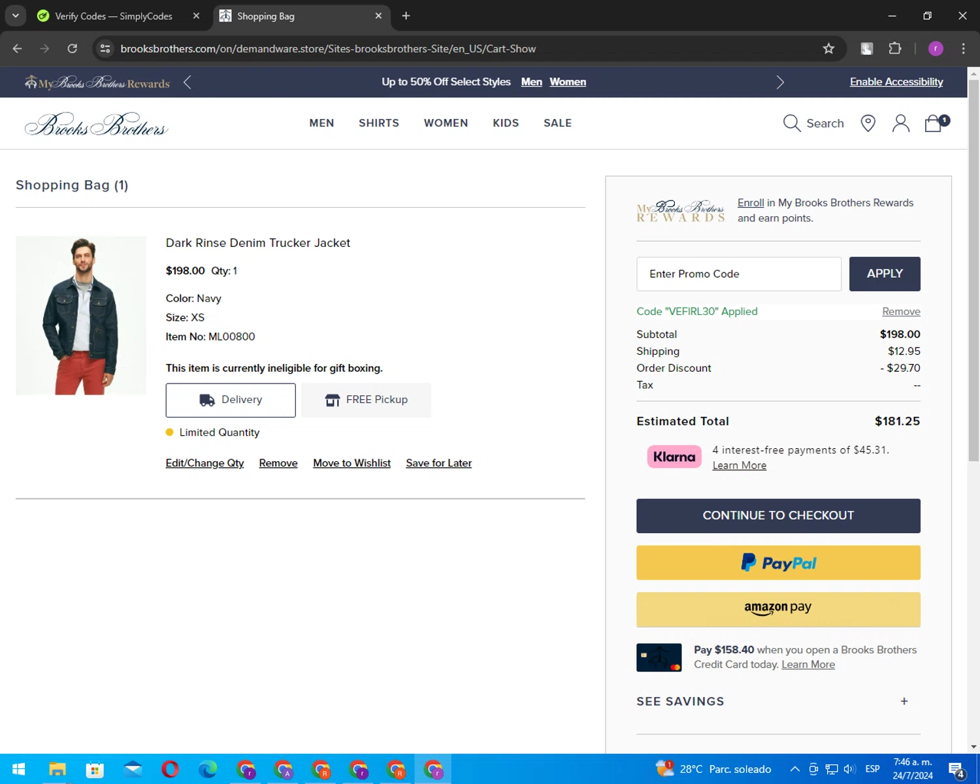
Task: Click the Brooks Brothers credit card image
Action: [659, 657]
